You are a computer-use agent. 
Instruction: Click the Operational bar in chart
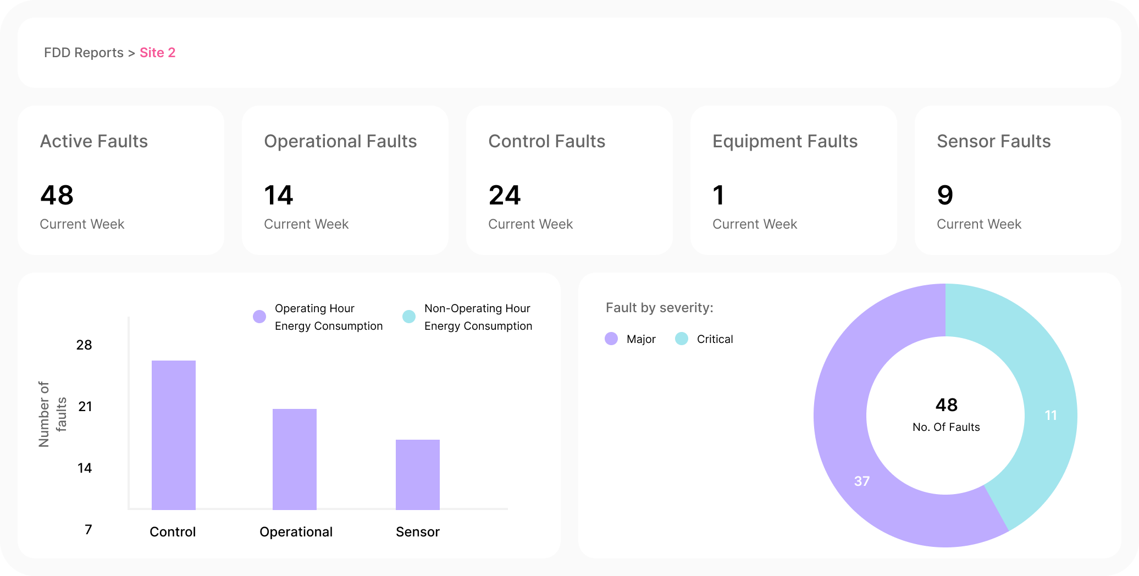(x=295, y=459)
